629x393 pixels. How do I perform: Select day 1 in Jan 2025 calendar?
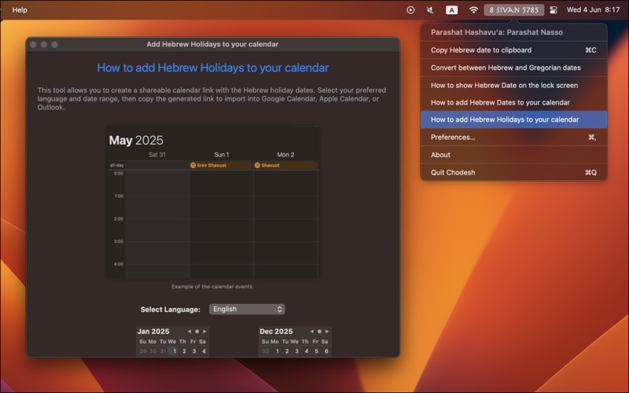pyautogui.click(x=174, y=351)
